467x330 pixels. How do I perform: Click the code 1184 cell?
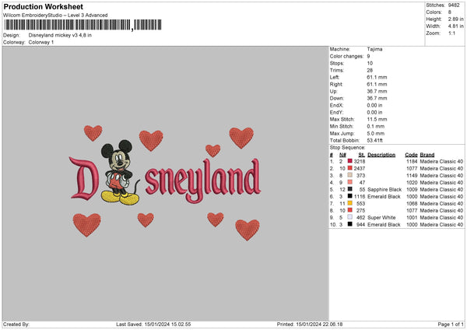412,161
